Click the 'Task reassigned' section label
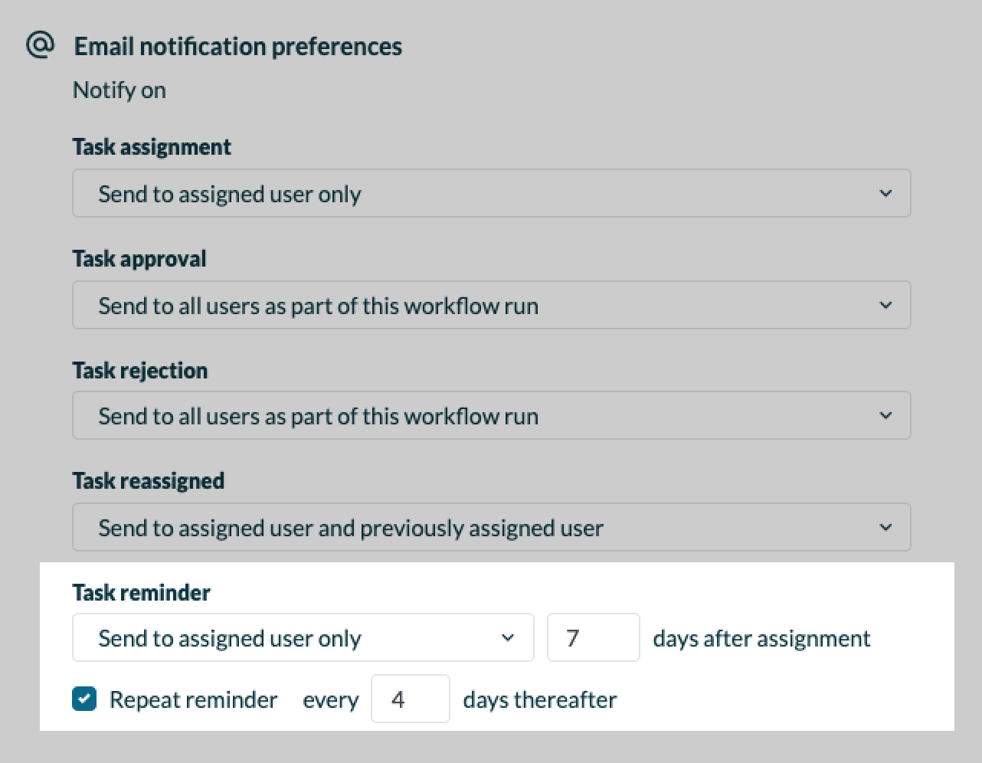This screenshot has width=982, height=763. [149, 480]
